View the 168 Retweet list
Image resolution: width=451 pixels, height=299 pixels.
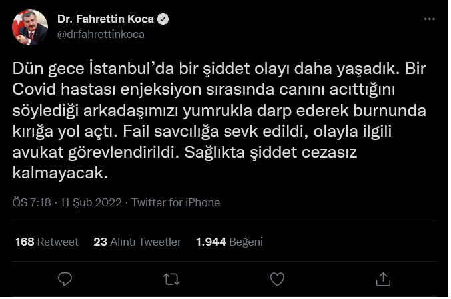click(46, 242)
